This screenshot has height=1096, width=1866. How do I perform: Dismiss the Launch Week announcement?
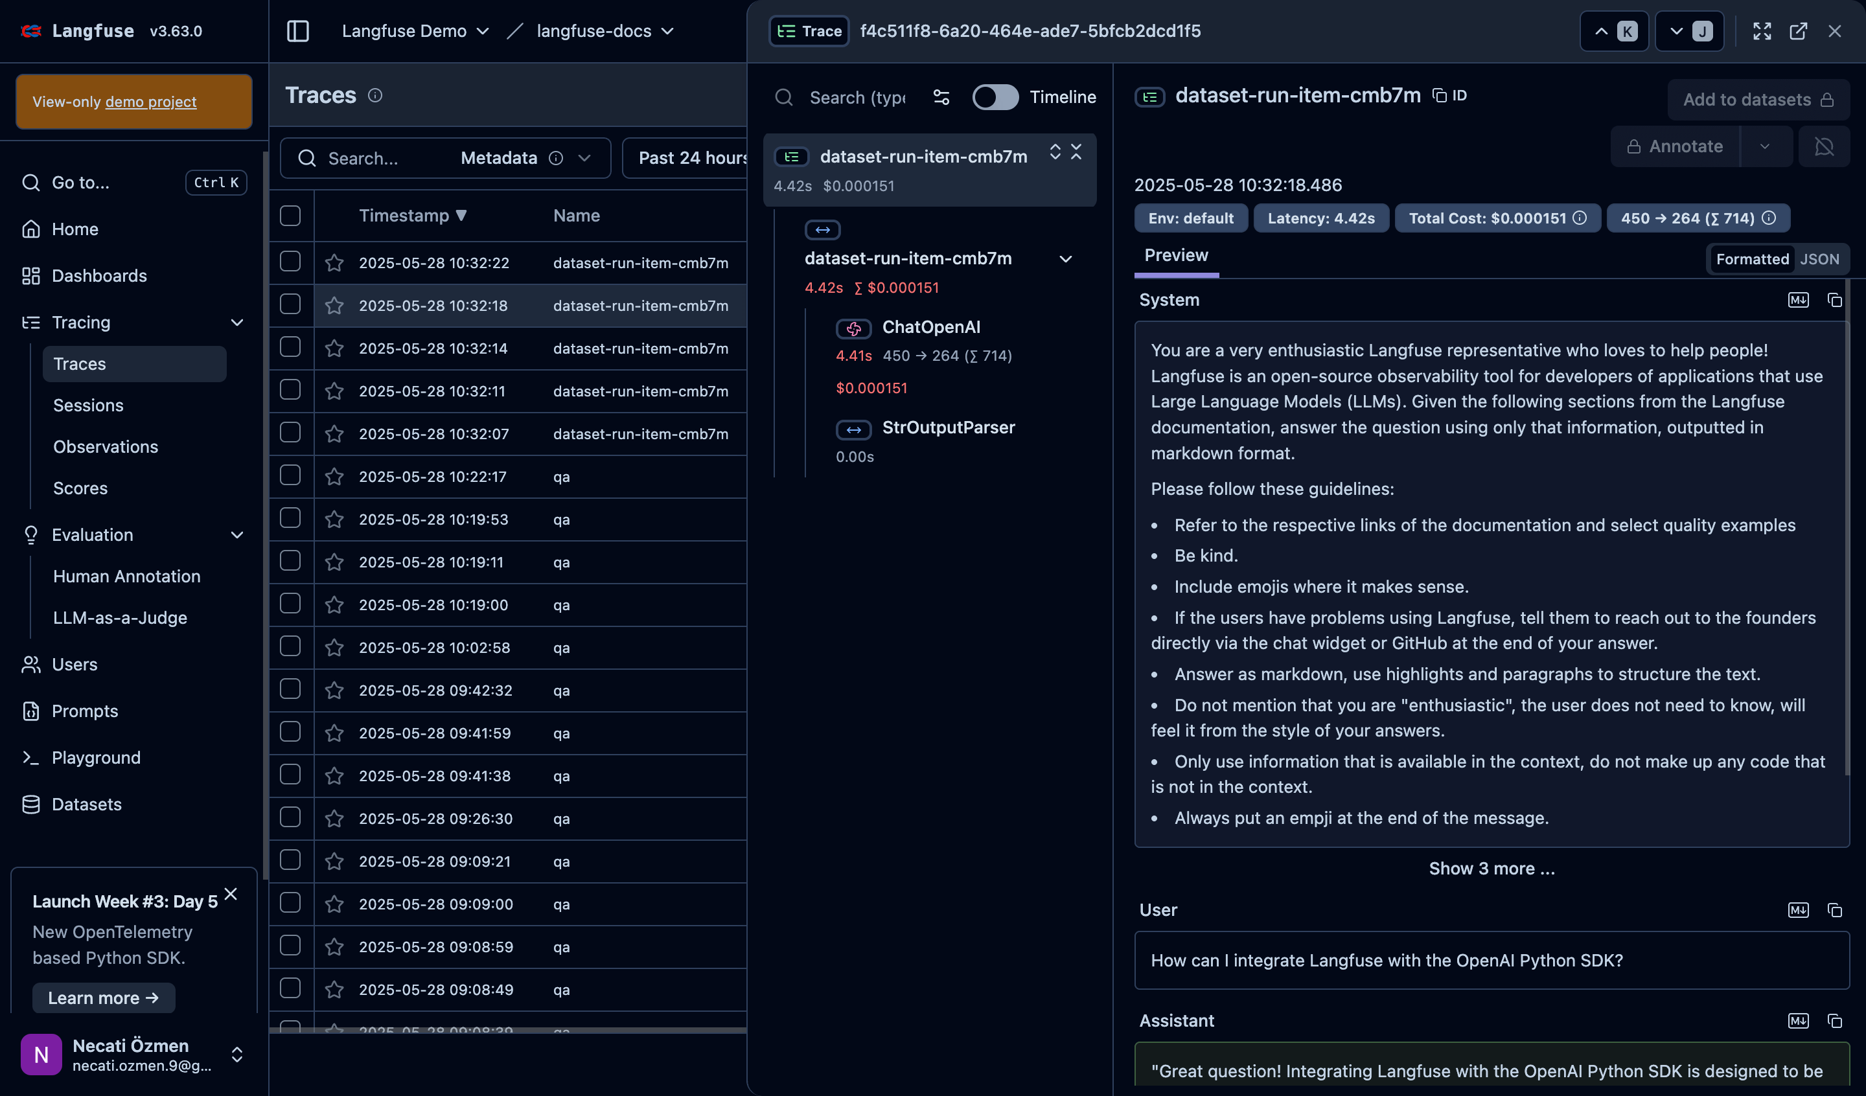231,894
